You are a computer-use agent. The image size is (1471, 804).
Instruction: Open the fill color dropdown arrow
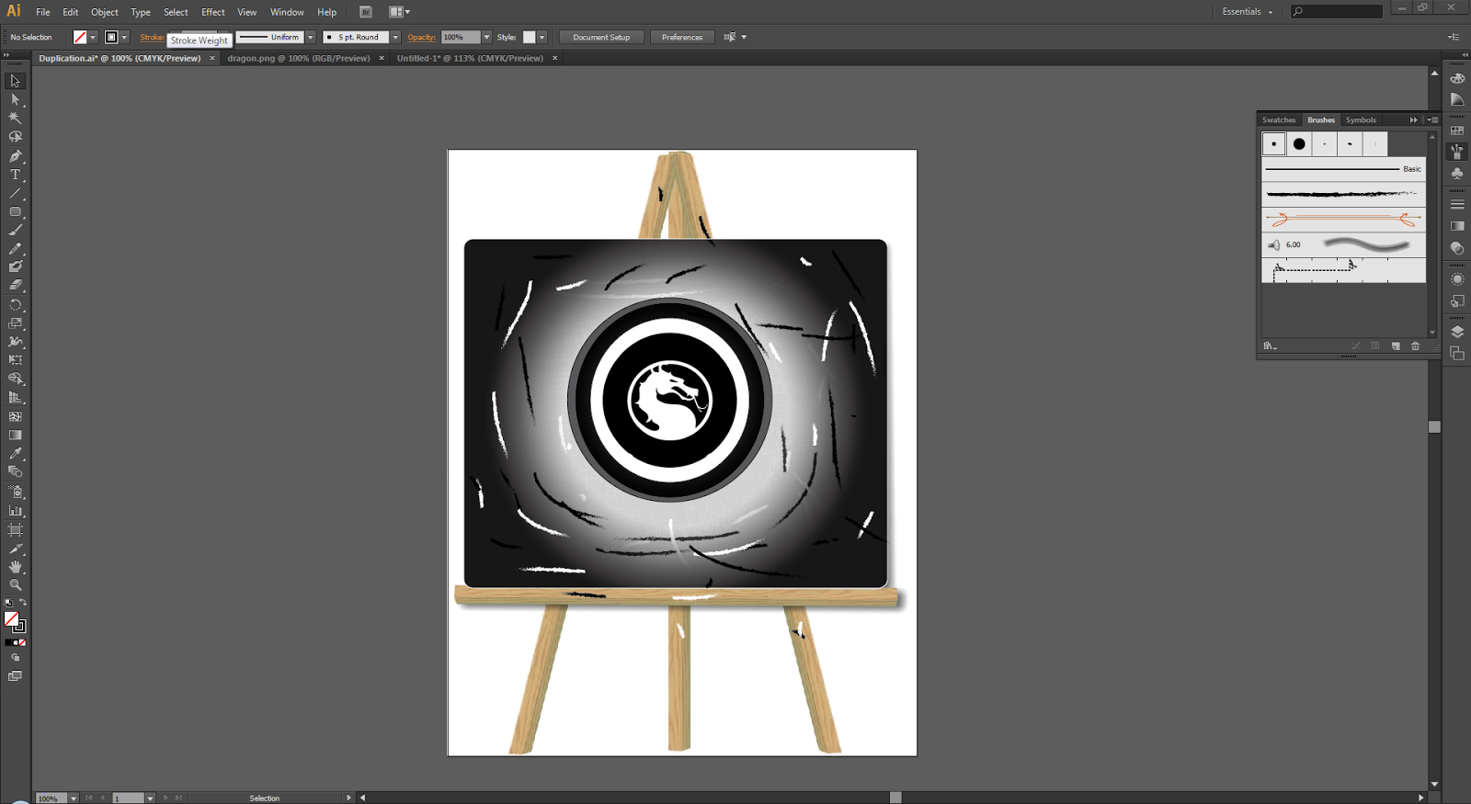coord(93,38)
